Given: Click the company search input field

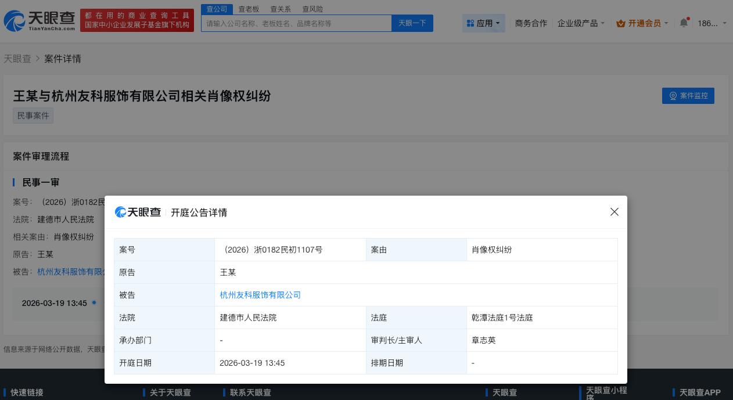Looking at the screenshot, I should [x=296, y=23].
